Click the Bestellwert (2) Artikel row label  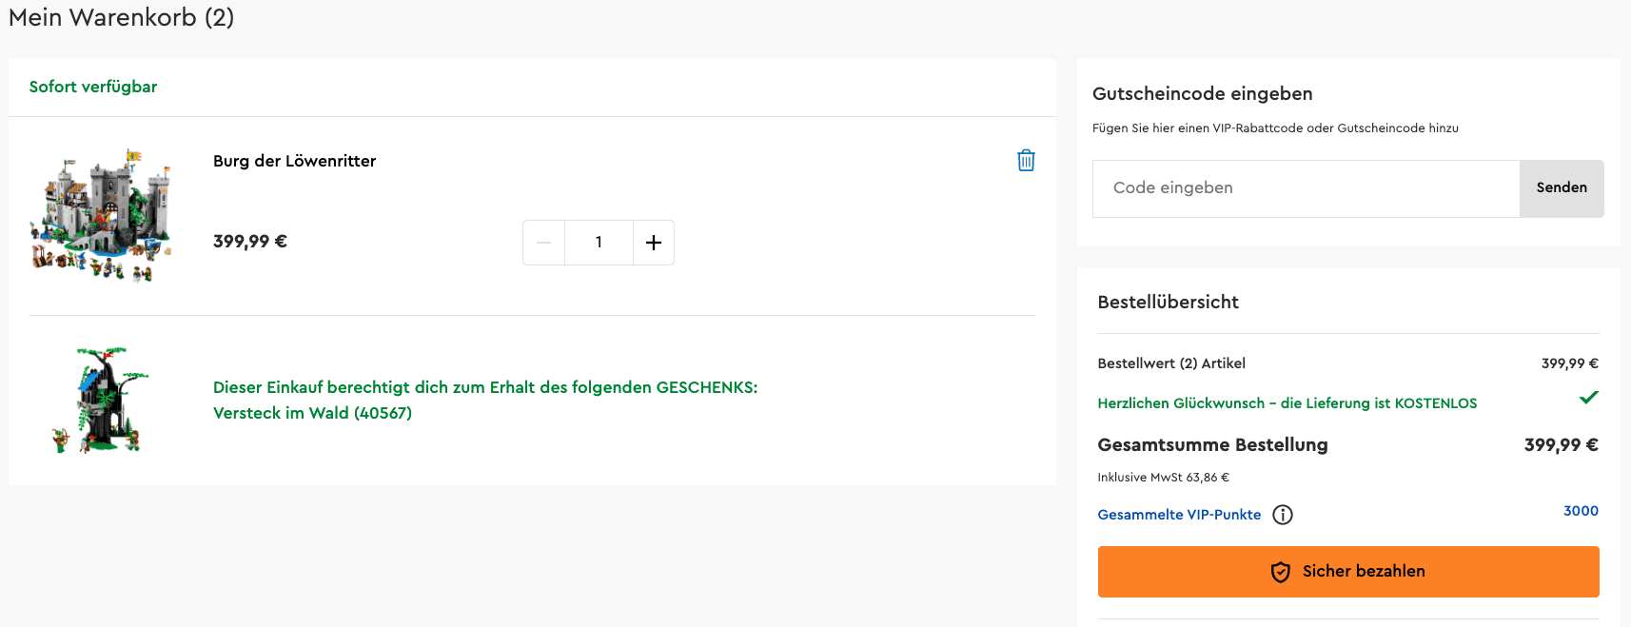click(x=1171, y=363)
